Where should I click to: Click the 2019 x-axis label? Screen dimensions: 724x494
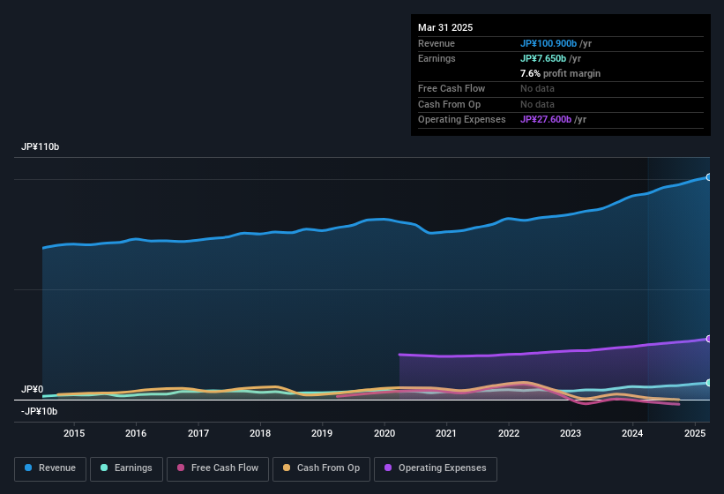click(322, 433)
